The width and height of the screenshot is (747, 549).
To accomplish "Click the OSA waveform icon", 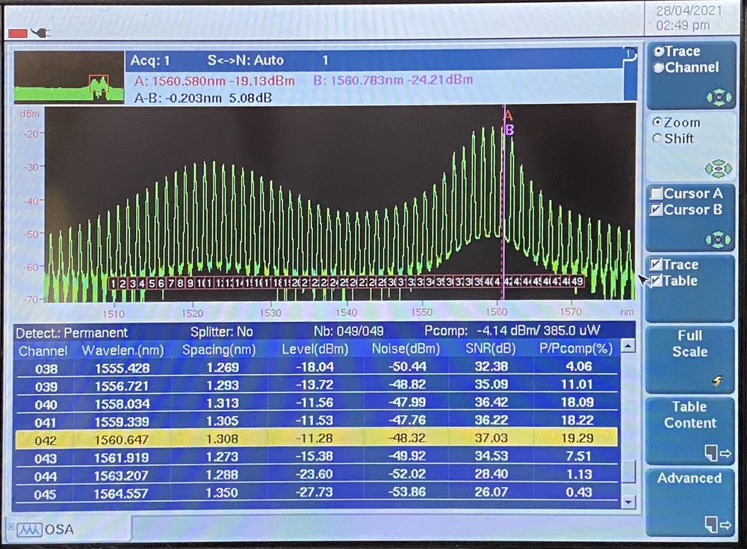I will (x=30, y=530).
